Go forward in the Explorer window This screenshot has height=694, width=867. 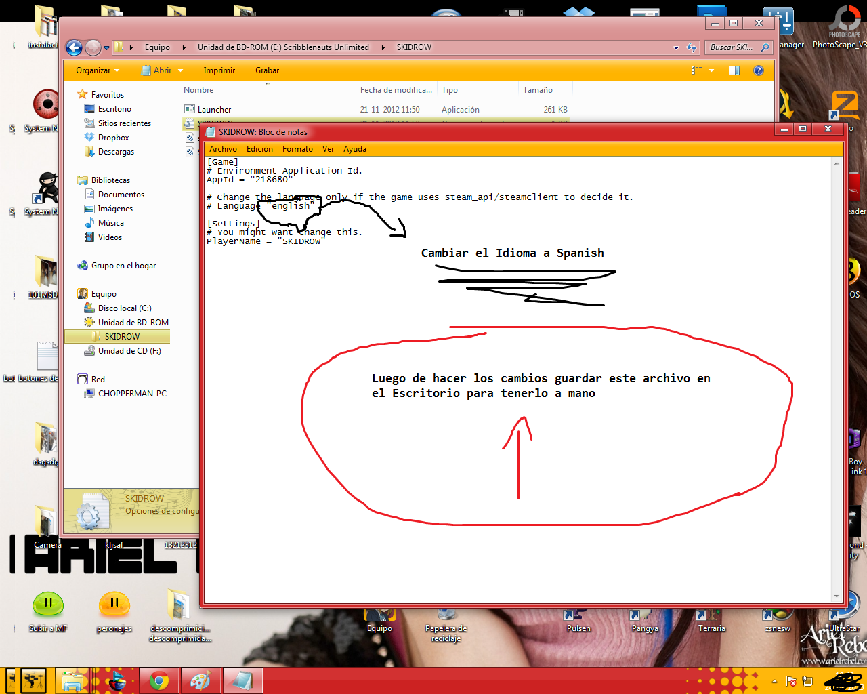coord(93,47)
